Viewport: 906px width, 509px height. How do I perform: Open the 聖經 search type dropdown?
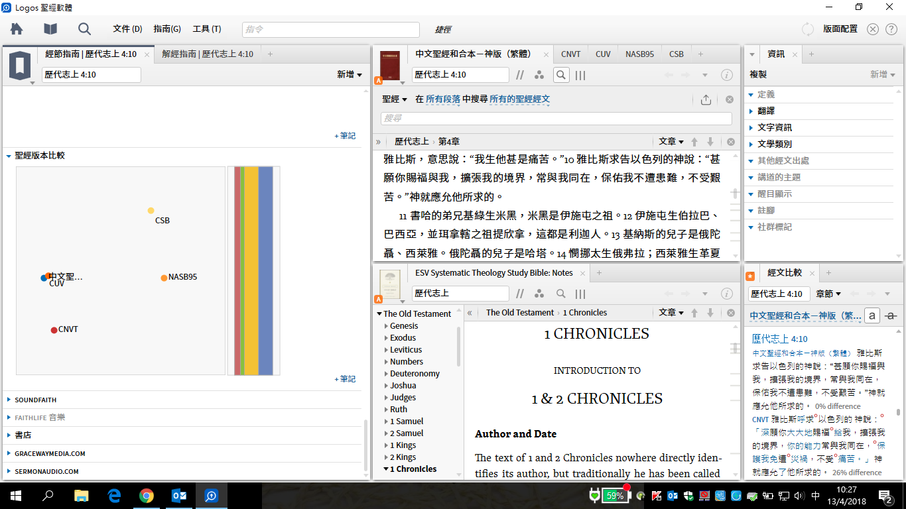pos(395,99)
